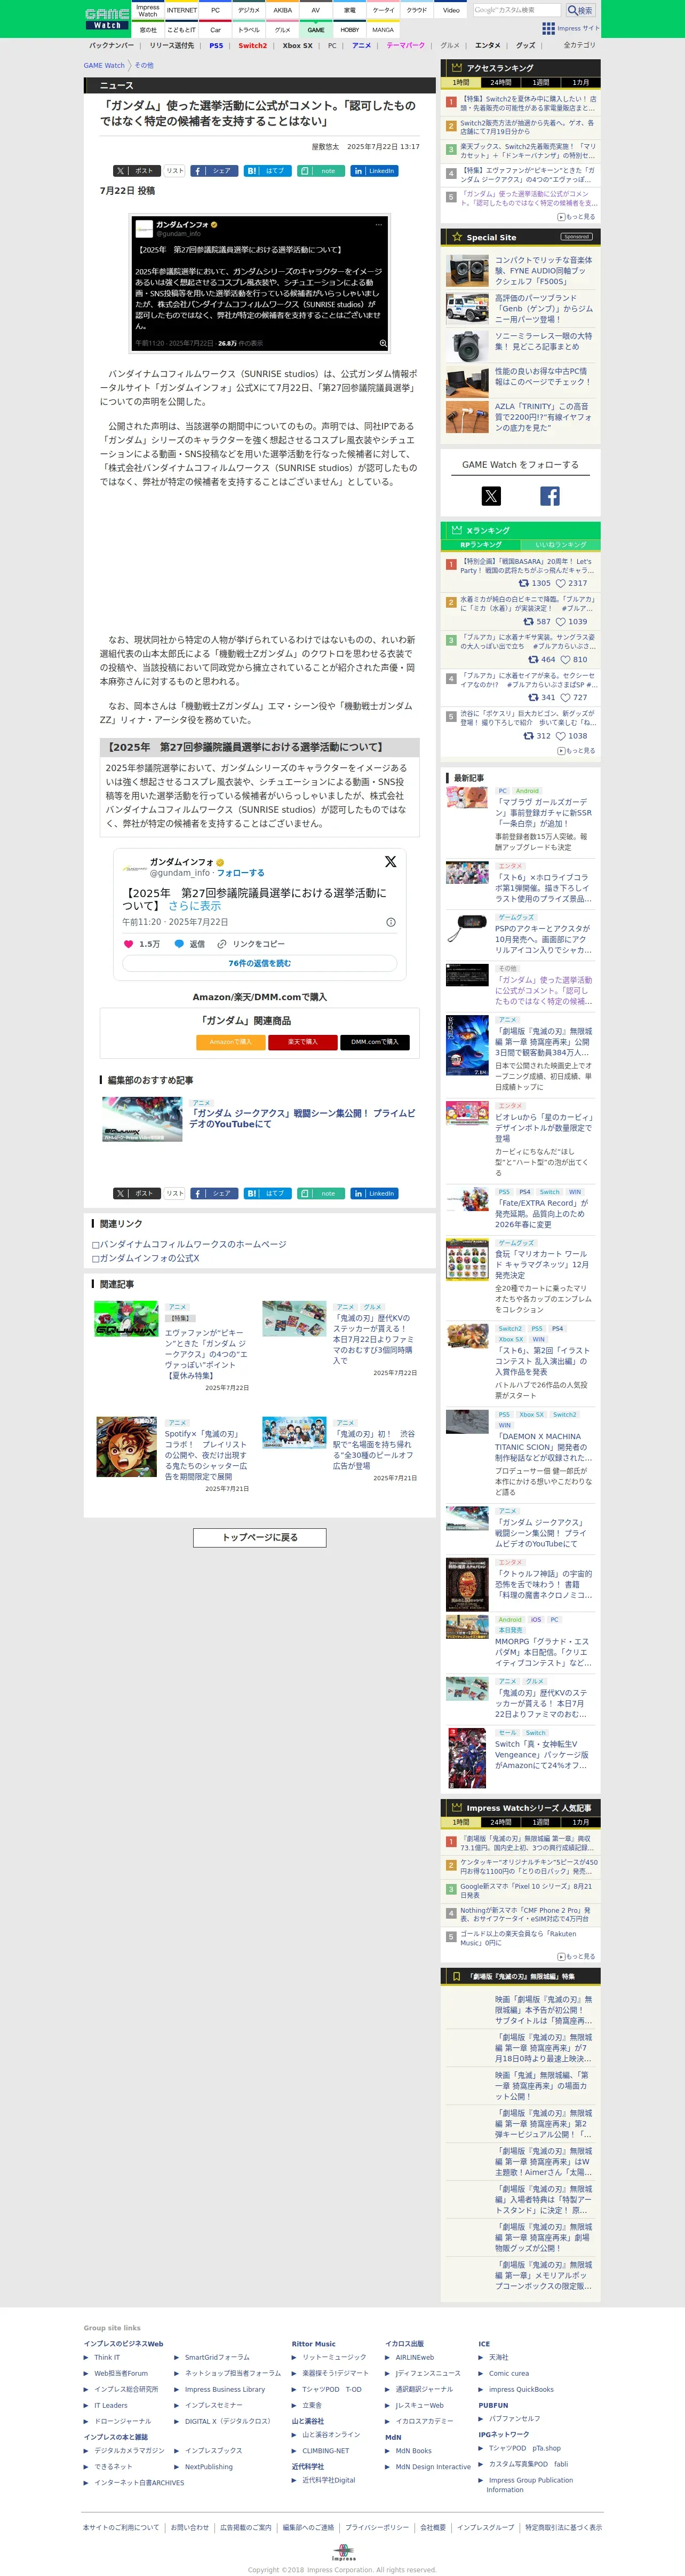Image resolution: width=685 pixels, height=2576 pixels.
Task: Share on LinkedIn using bottom button
Action: pyautogui.click(x=375, y=1194)
